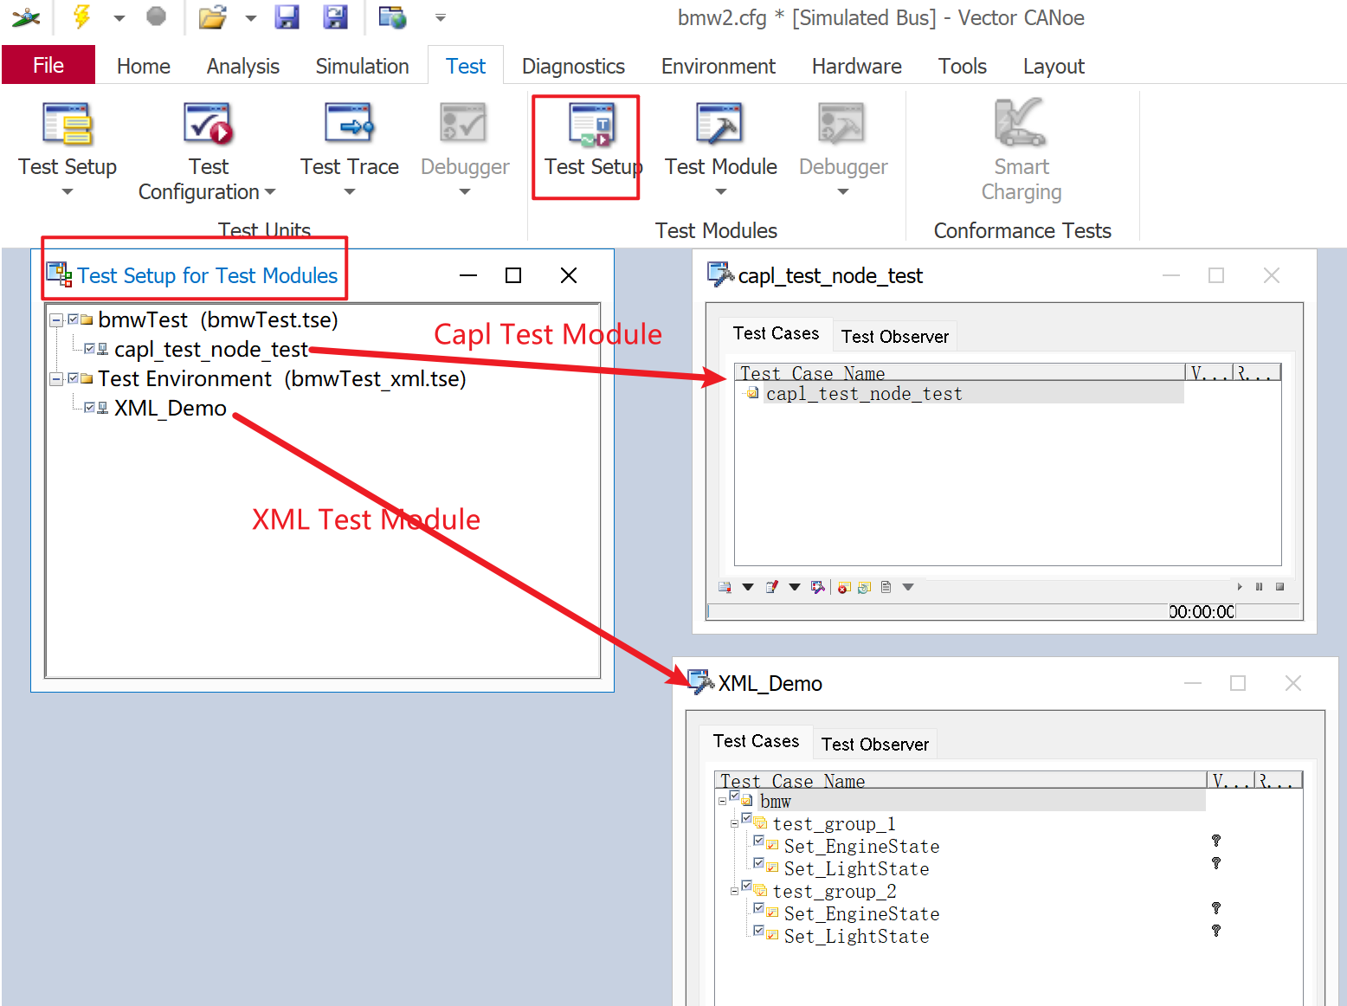Click the Smart Charging conformance icon
The height and width of the screenshot is (1006, 1347).
(1021, 123)
